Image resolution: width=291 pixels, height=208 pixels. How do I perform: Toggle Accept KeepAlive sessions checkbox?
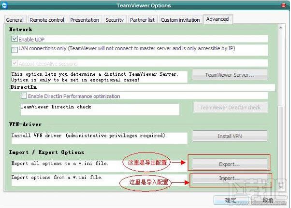tap(15, 63)
